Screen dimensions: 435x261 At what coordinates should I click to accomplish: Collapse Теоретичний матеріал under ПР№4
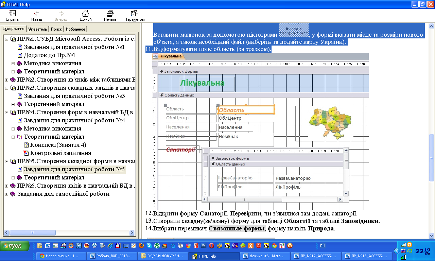(13, 137)
